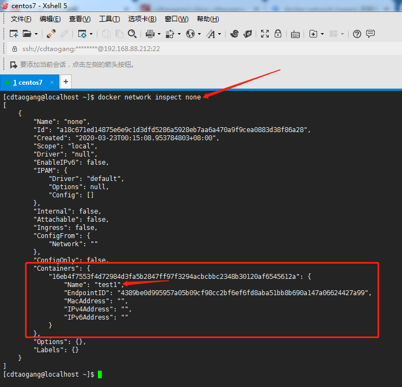Open the 编辑(E) menu
The image size is (402, 387).
50,19
